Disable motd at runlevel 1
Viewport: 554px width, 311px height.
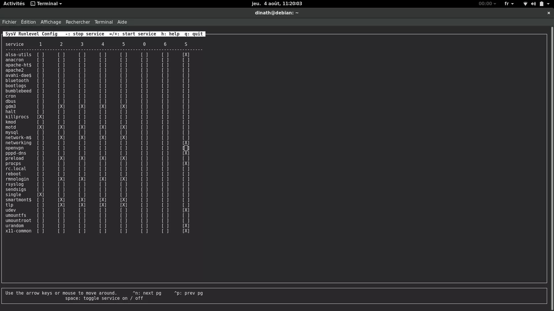coord(40,127)
